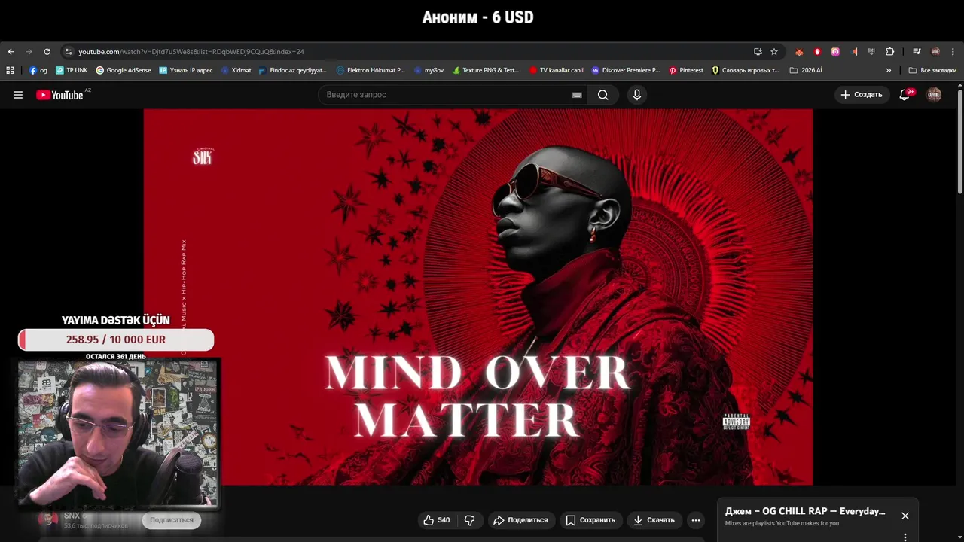This screenshot has width=964, height=542.
Task: Open the MetaMask fox extension
Action: 799,52
